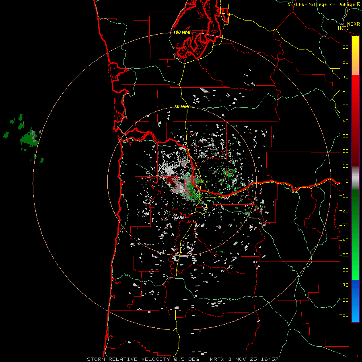Click the 50 NMI range ring label
The image size is (362, 362).
[x=182, y=107]
